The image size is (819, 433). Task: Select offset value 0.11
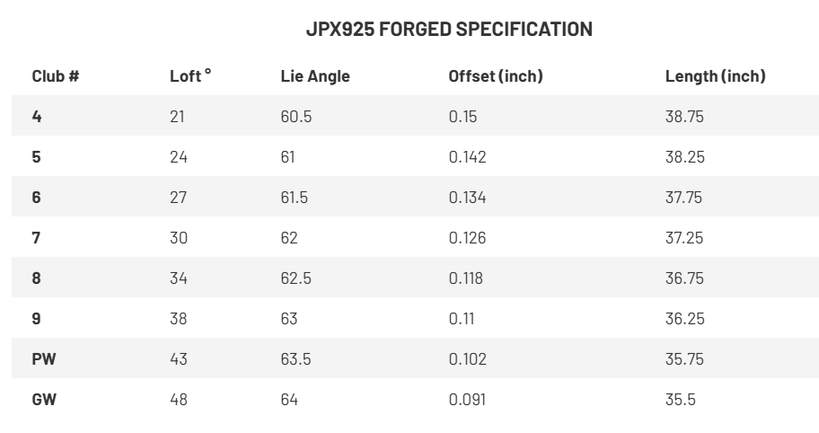coord(462,319)
